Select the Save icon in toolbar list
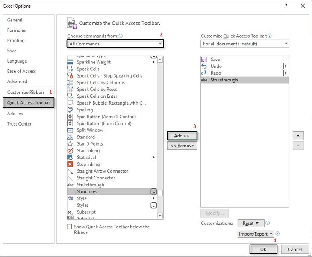Screen dimensions: 312x257 click(x=204, y=60)
